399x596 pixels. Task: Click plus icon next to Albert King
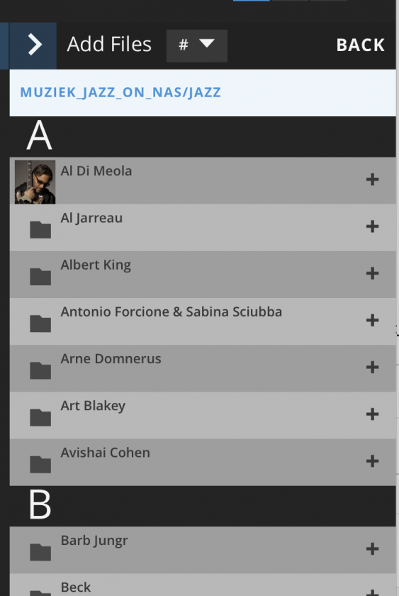(x=373, y=273)
